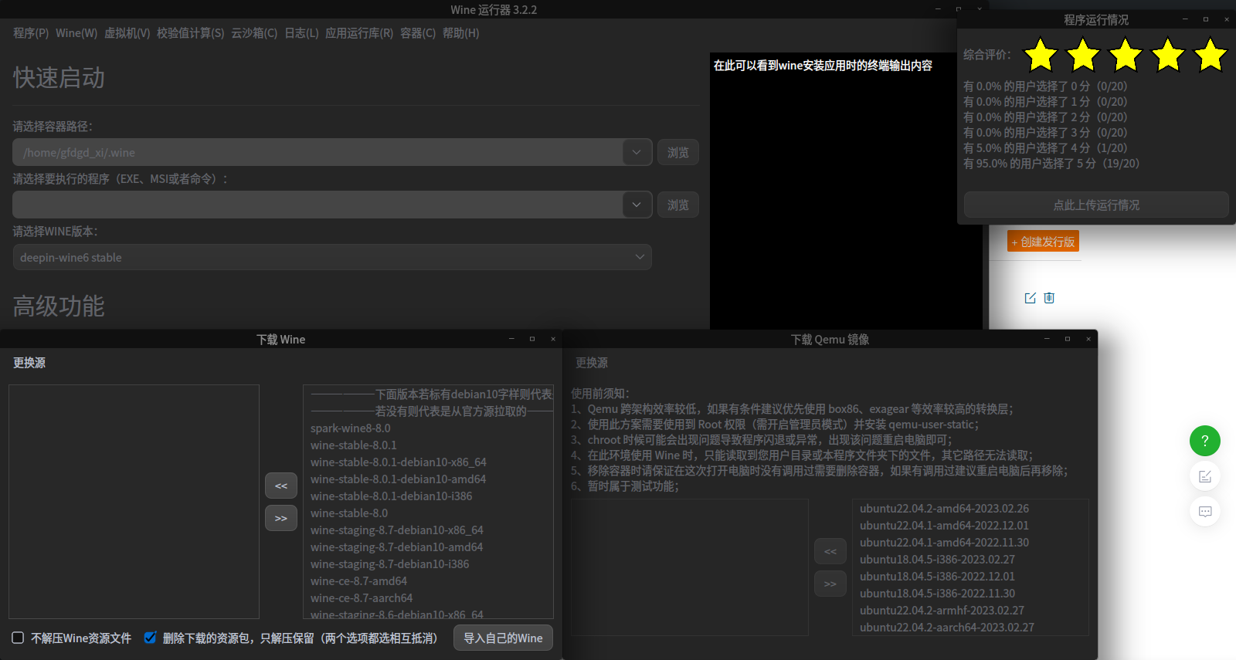
Task: Select wine-stable-8.0.1-debian10-amd64 entry
Action: coord(399,479)
